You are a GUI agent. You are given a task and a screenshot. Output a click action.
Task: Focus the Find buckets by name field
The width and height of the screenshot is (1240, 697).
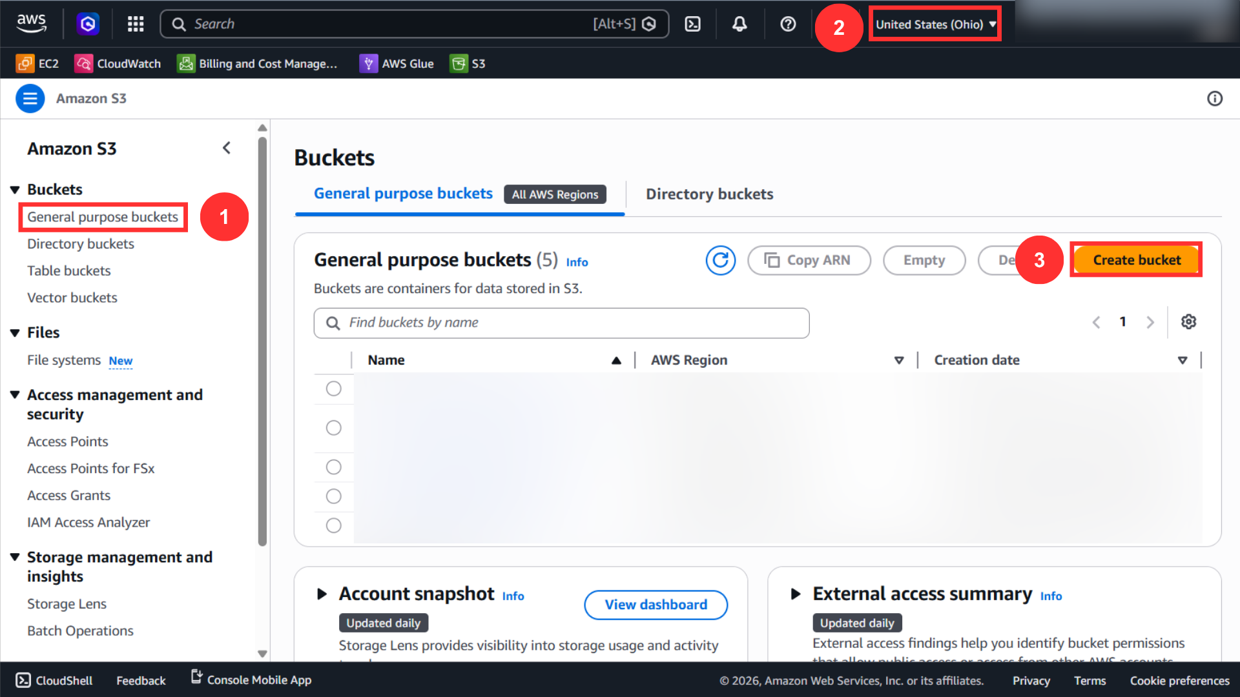pos(561,323)
